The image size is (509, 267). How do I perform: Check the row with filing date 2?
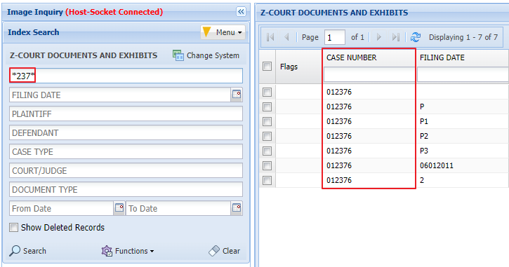(x=267, y=180)
